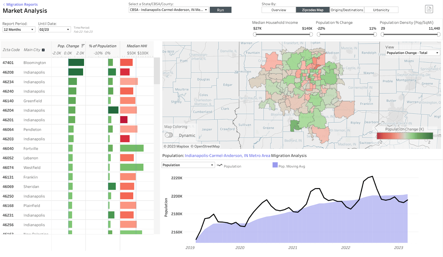Open the info tooltip beside Main City header
Image resolution: width=443 pixels, height=257 pixels.
pyautogui.click(x=43, y=50)
